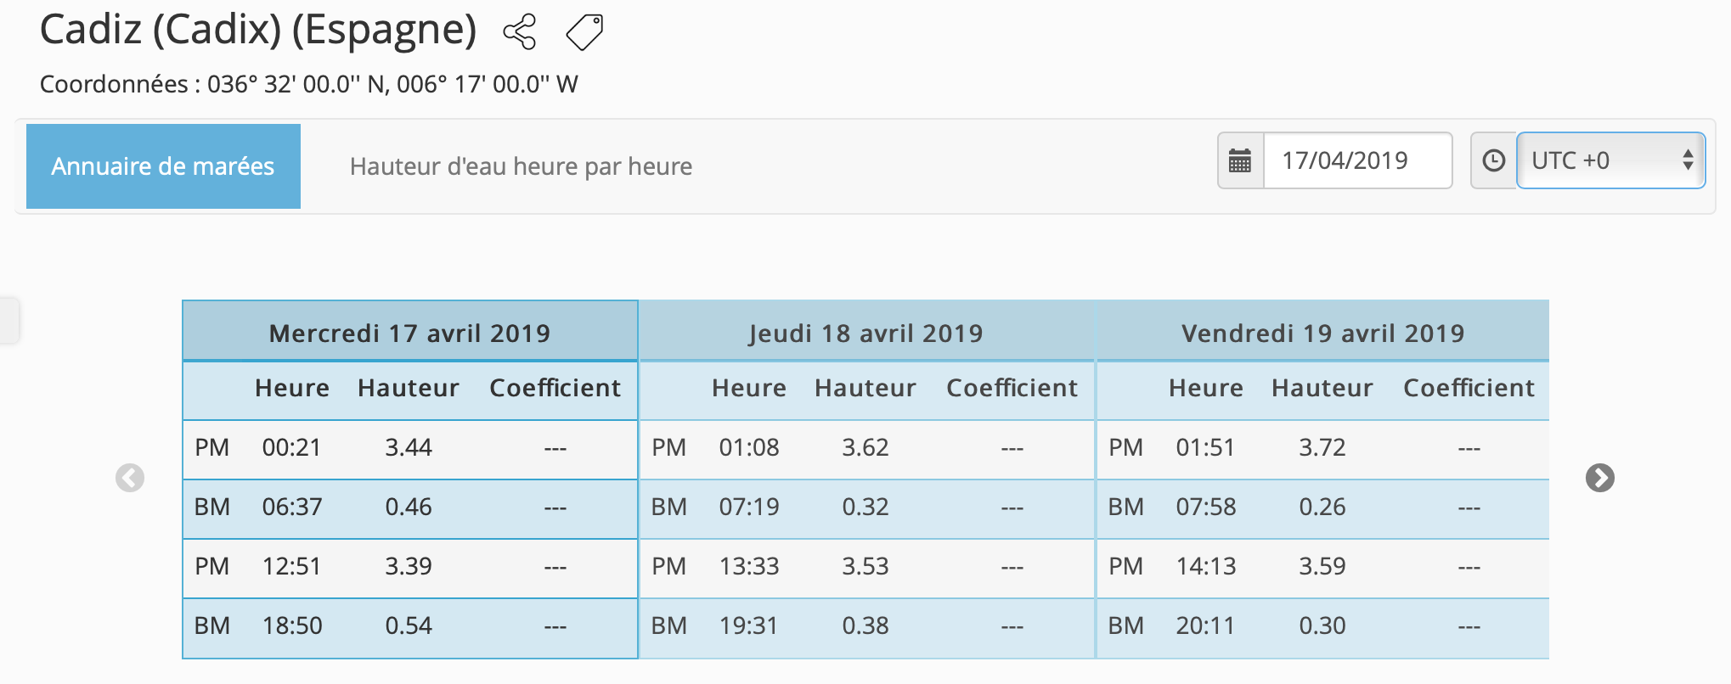
Task: Select the Mercredi 17 avril 2019 header
Action: (x=409, y=333)
